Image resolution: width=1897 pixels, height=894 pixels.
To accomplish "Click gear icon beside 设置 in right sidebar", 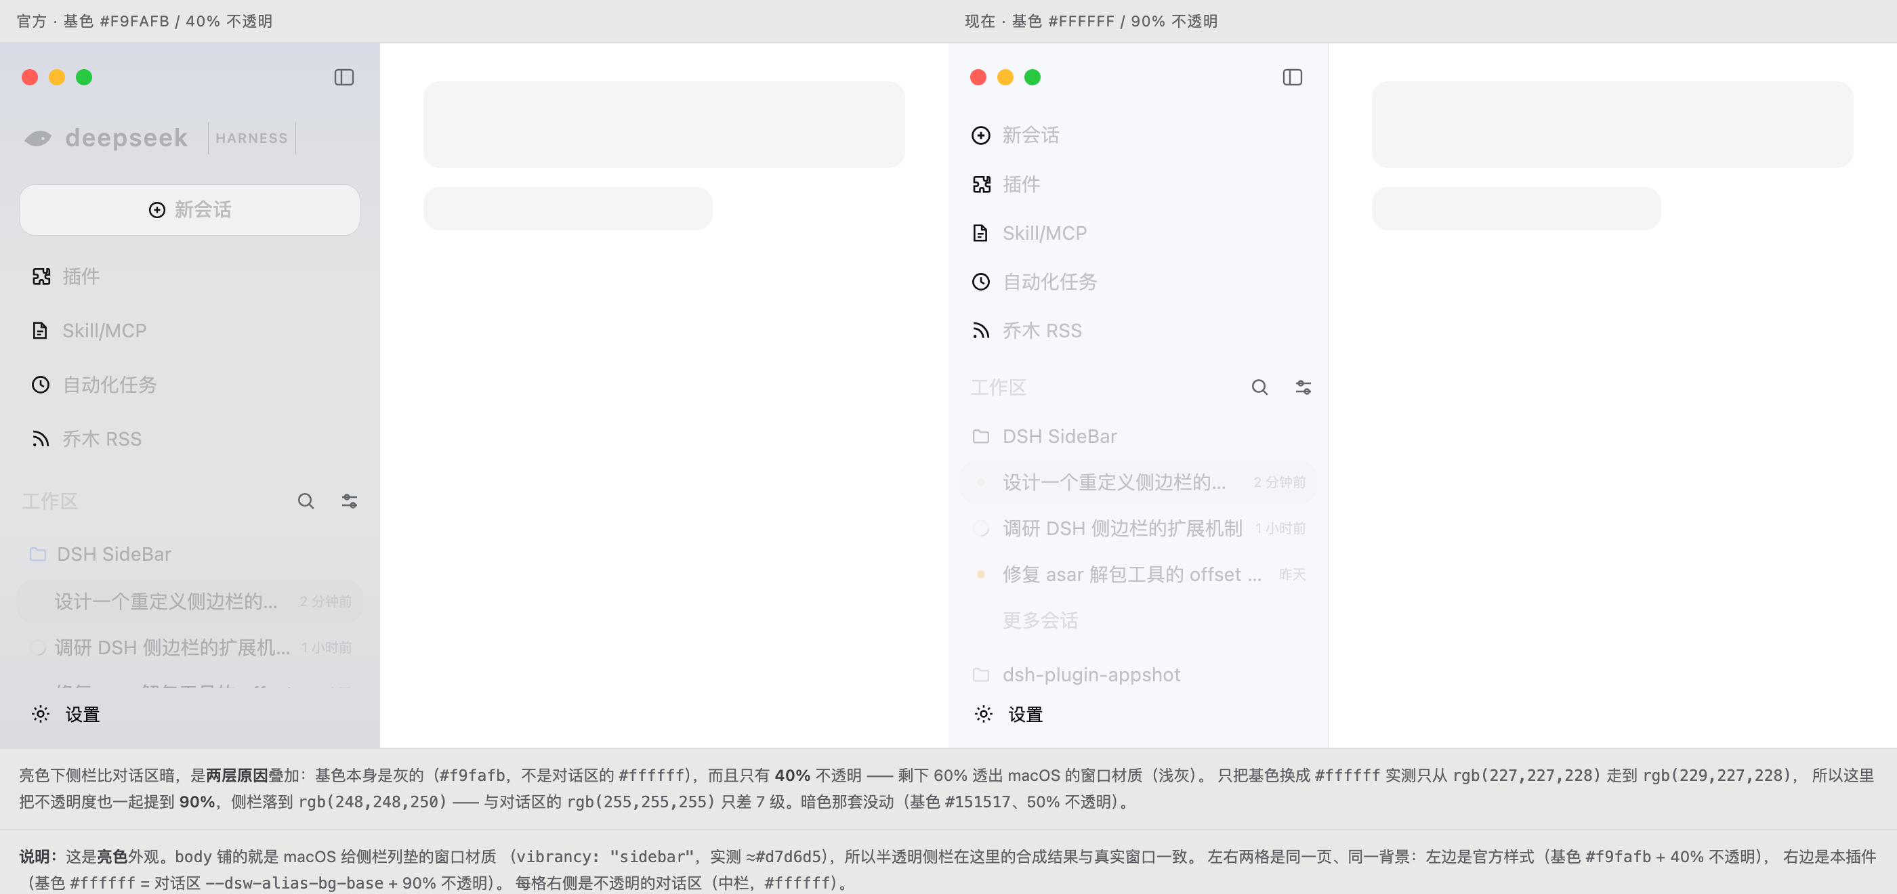I will 983,714.
